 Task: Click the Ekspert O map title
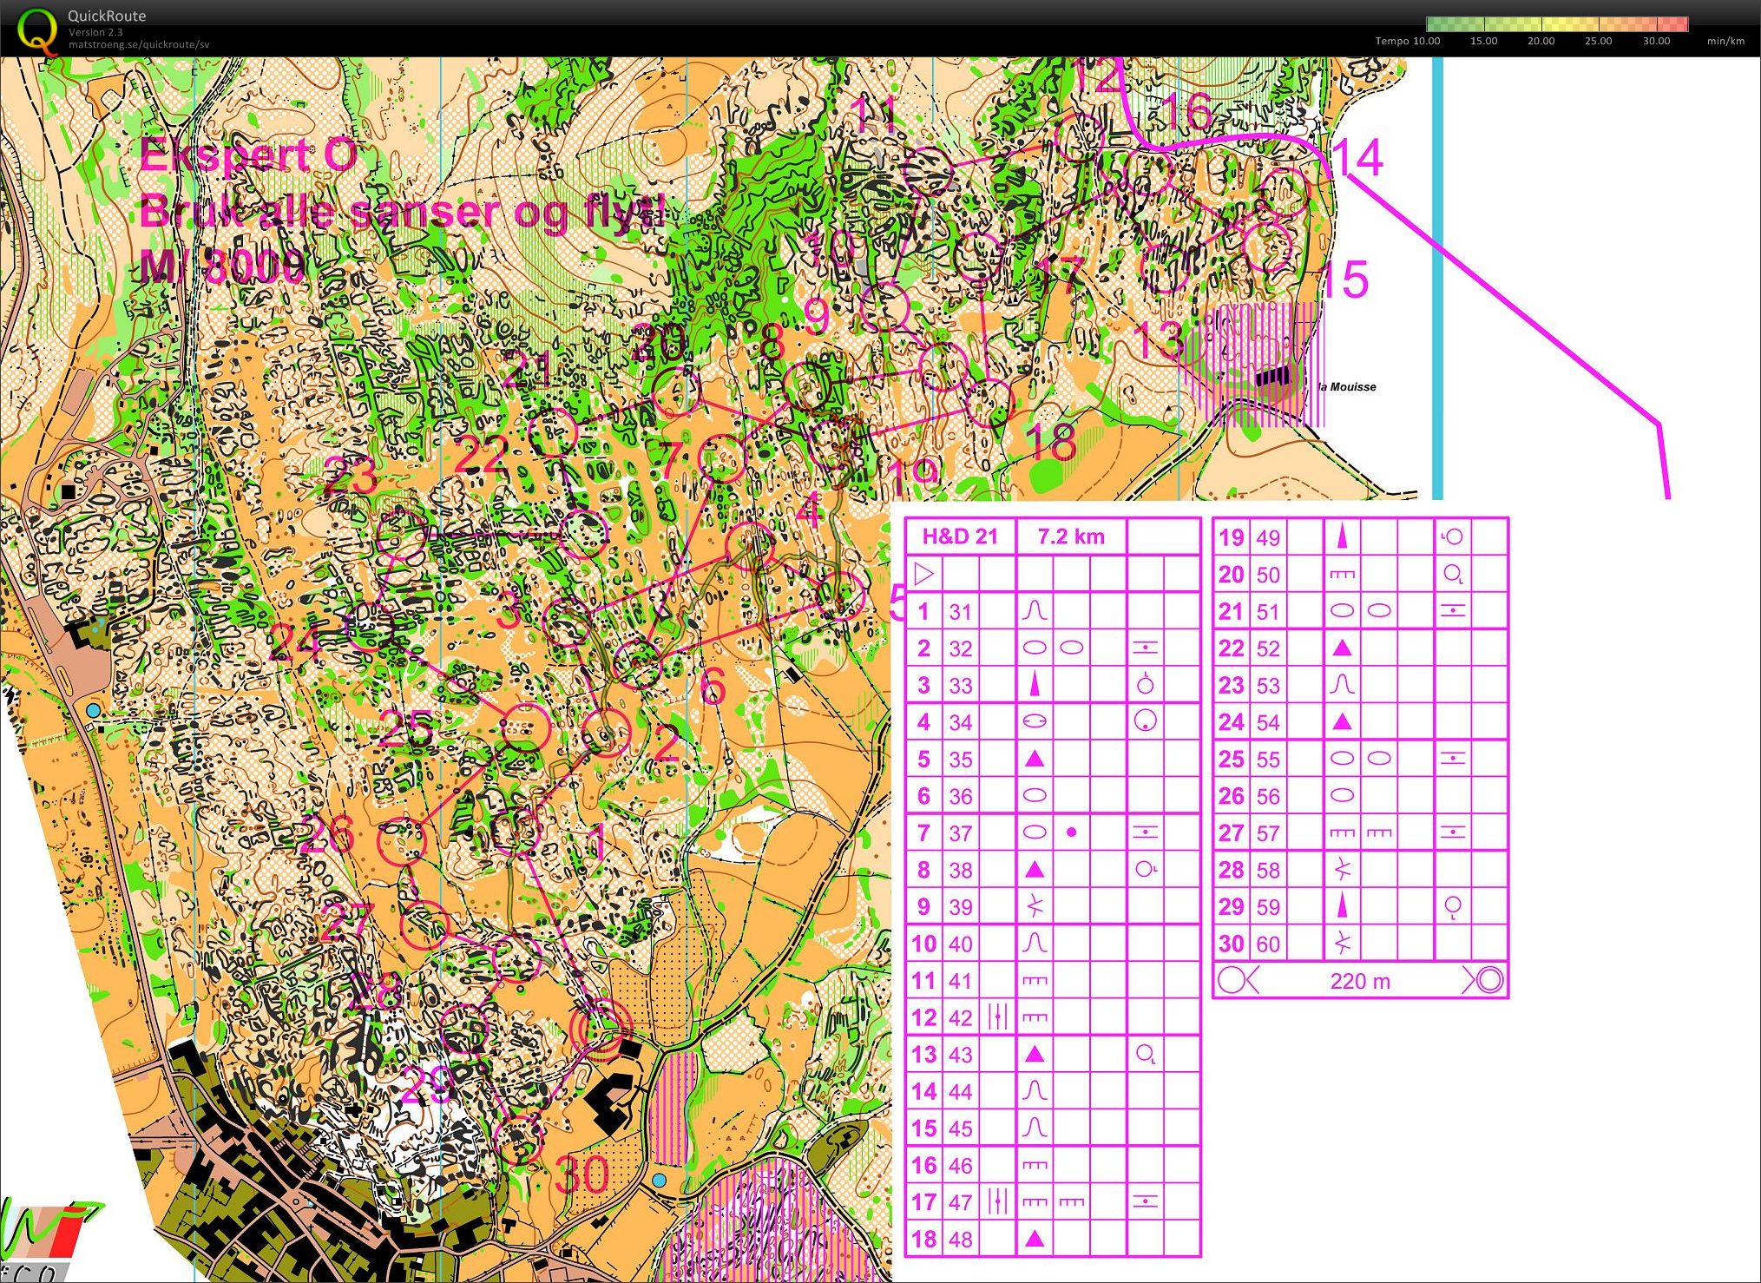pyautogui.click(x=248, y=156)
